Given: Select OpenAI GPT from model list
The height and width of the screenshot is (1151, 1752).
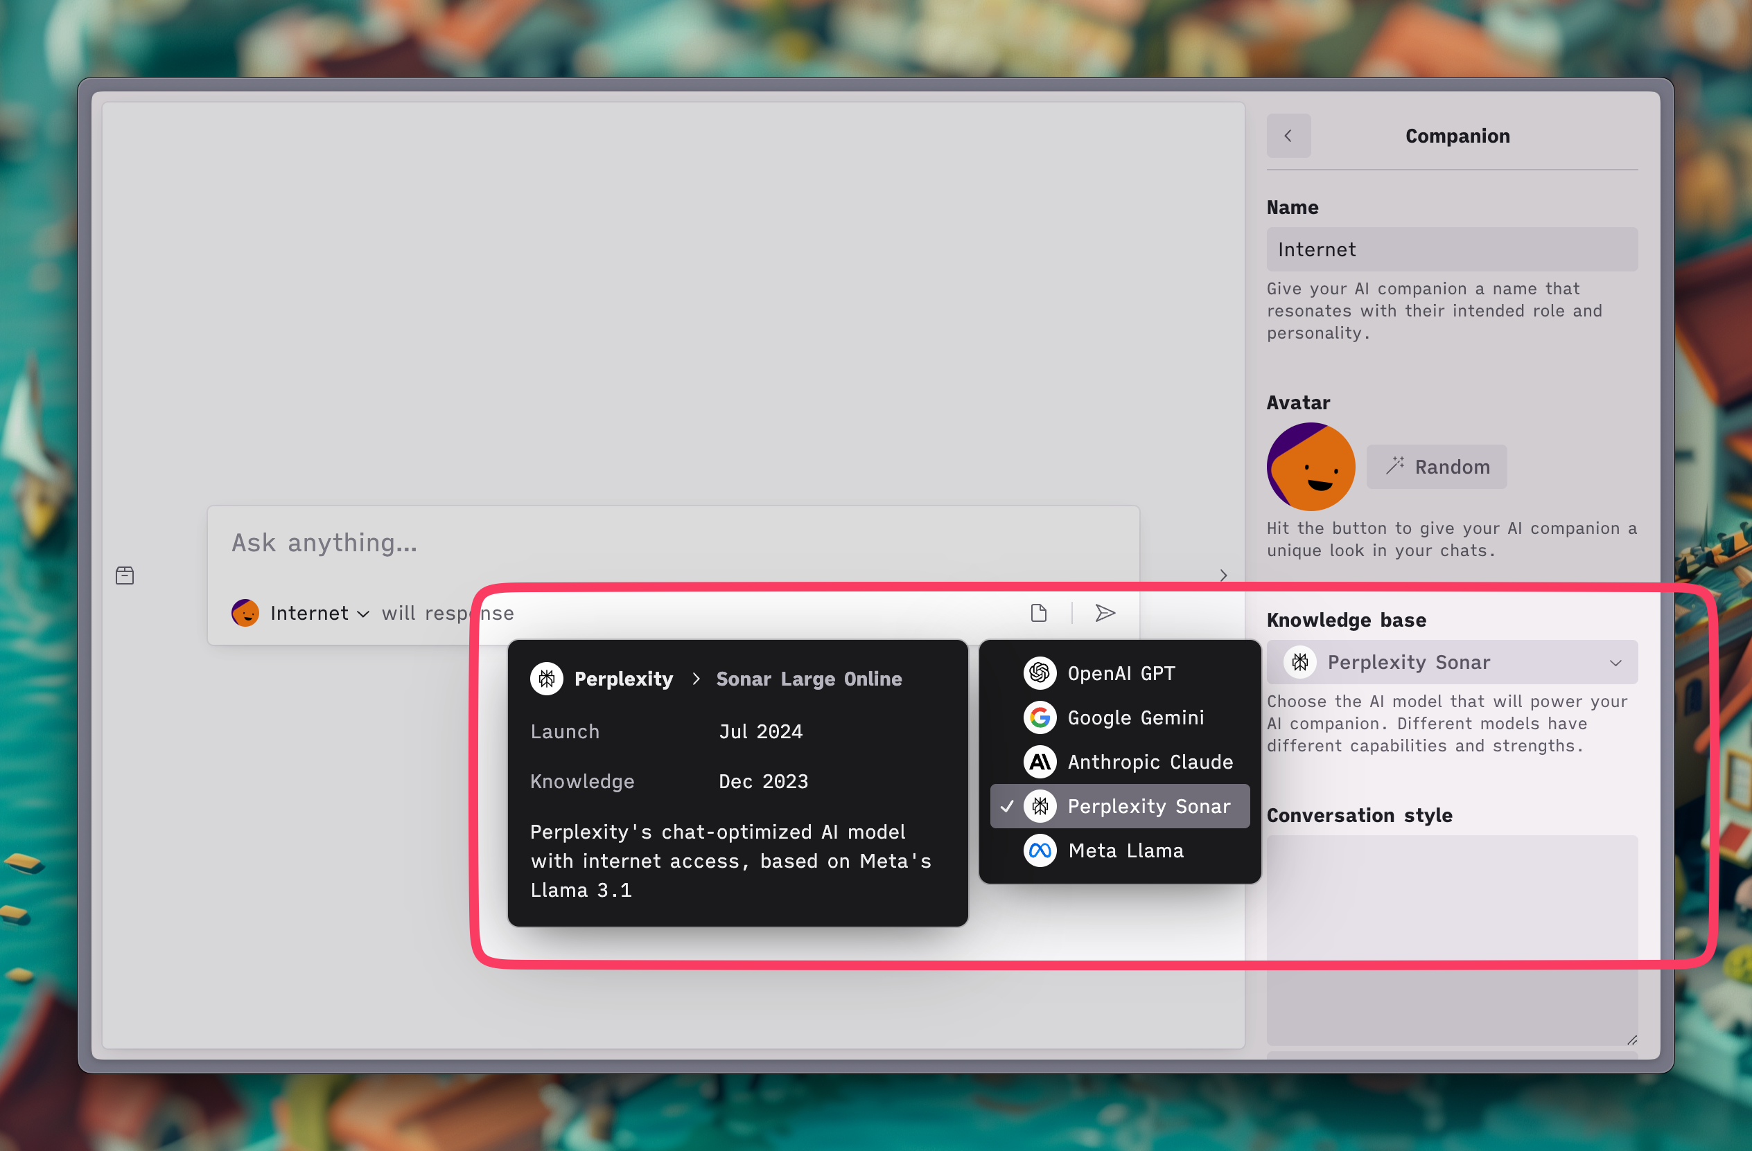Looking at the screenshot, I should click(x=1120, y=673).
